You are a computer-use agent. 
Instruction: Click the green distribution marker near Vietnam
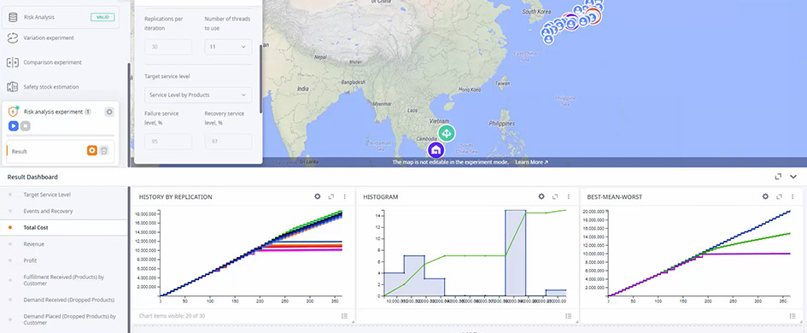447,133
